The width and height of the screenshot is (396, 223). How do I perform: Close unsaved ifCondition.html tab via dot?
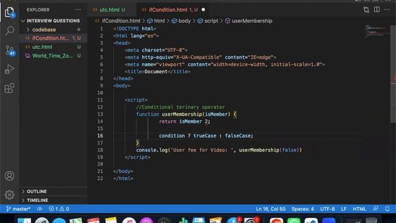coord(204,10)
